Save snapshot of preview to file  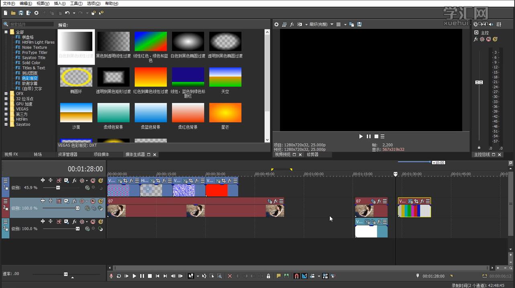tap(359, 24)
